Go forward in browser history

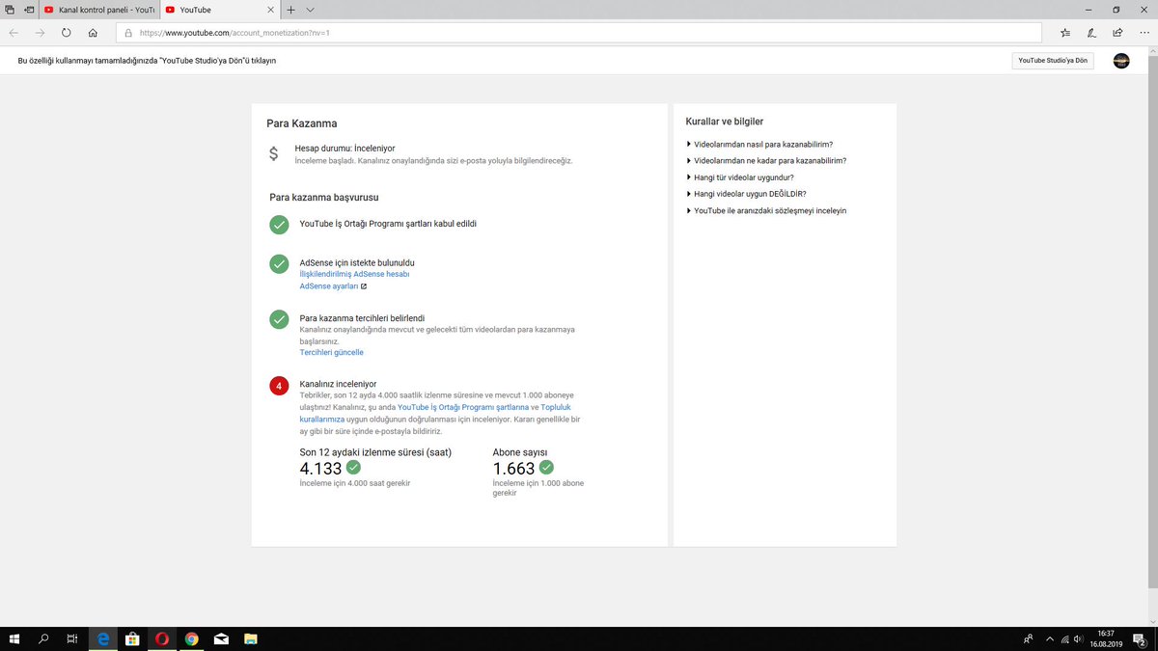coord(40,32)
